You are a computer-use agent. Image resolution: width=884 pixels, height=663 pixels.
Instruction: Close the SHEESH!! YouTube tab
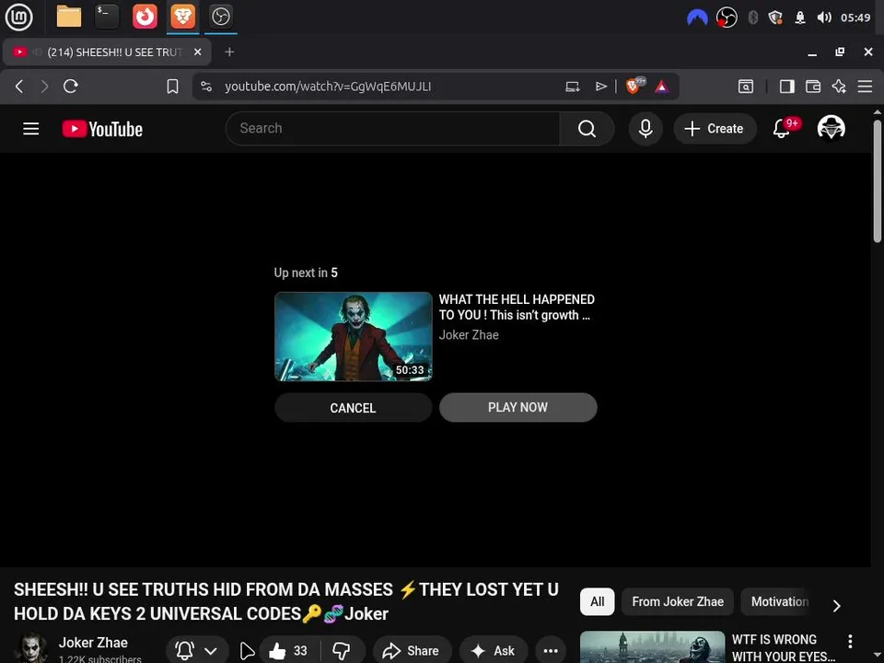[197, 52]
